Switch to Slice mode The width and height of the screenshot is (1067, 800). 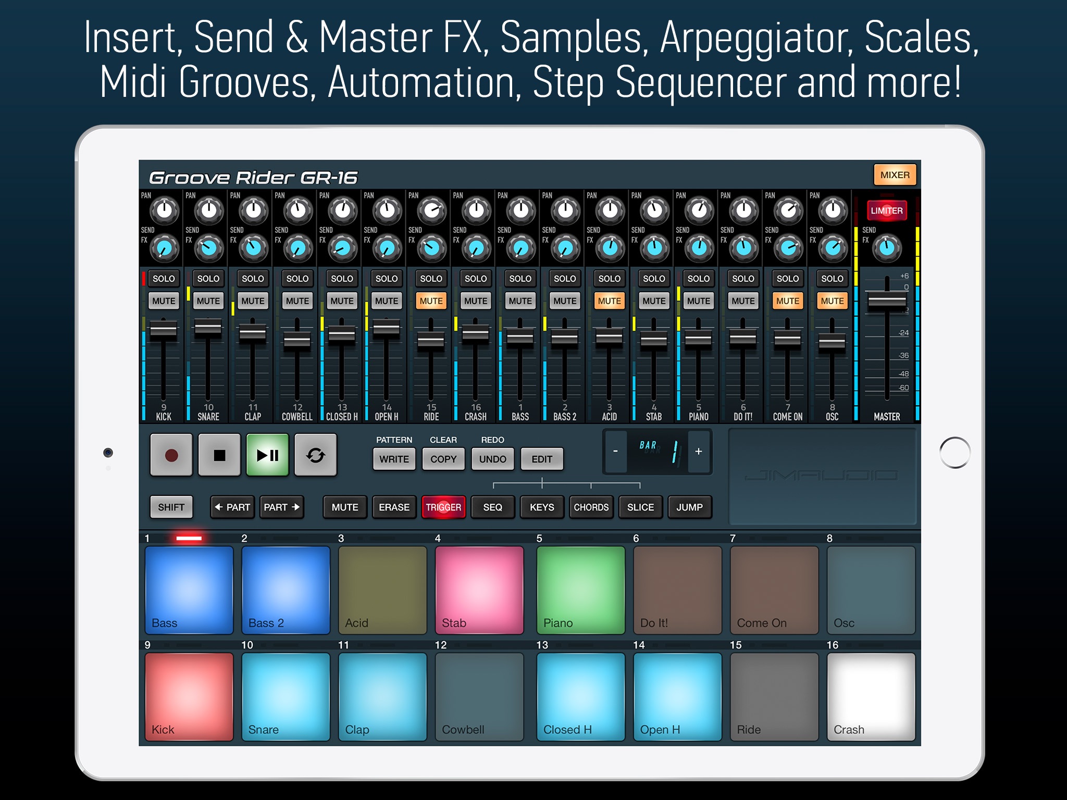(640, 507)
